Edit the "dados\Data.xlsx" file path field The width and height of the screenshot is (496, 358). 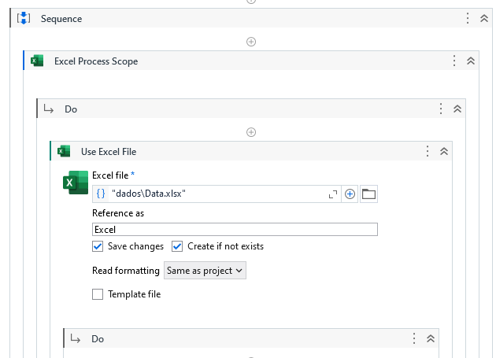point(217,194)
